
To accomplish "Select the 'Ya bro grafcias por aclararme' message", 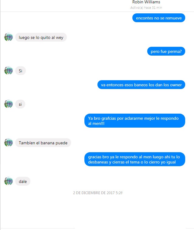I will point(135,121).
